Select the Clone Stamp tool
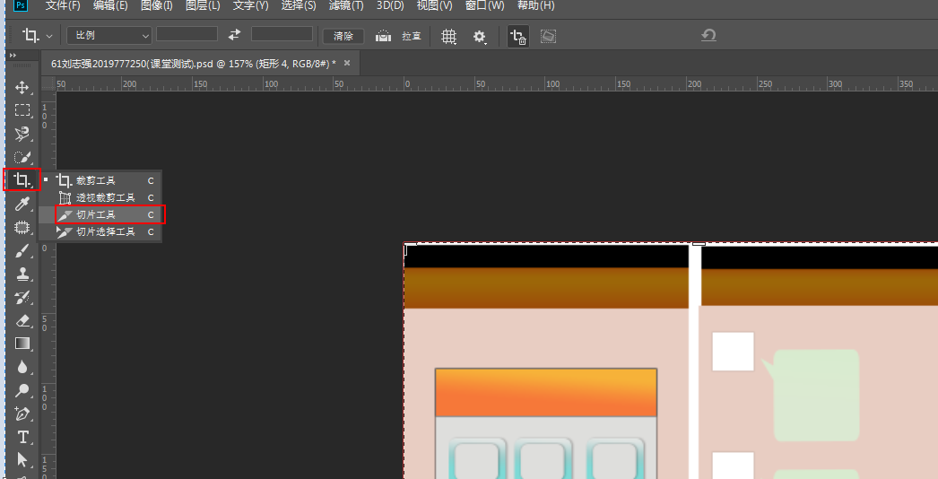This screenshot has height=479, width=938. pyautogui.click(x=22, y=274)
